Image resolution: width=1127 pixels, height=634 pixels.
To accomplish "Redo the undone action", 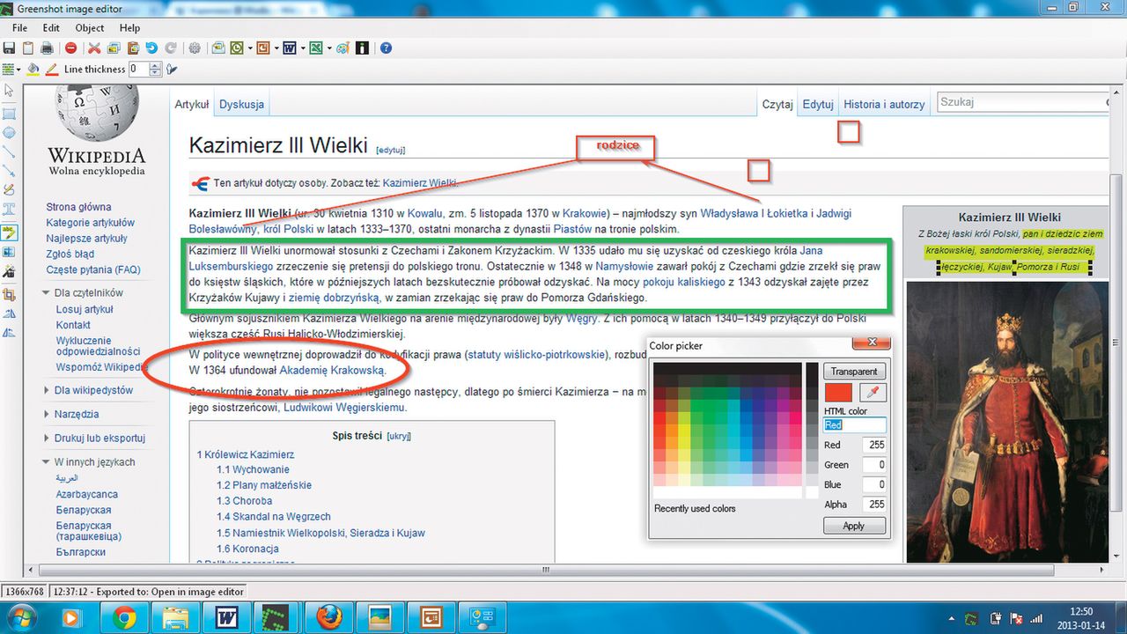I will point(171,48).
